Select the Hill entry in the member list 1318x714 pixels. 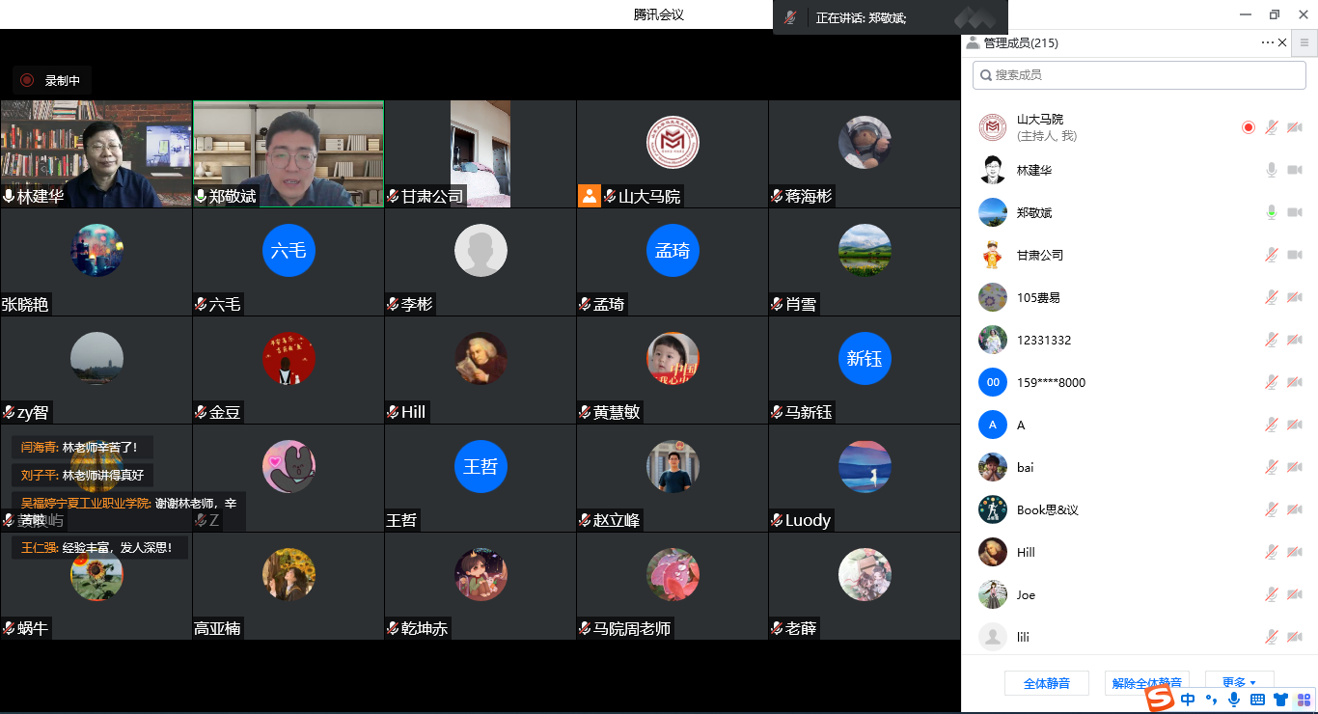point(1026,552)
